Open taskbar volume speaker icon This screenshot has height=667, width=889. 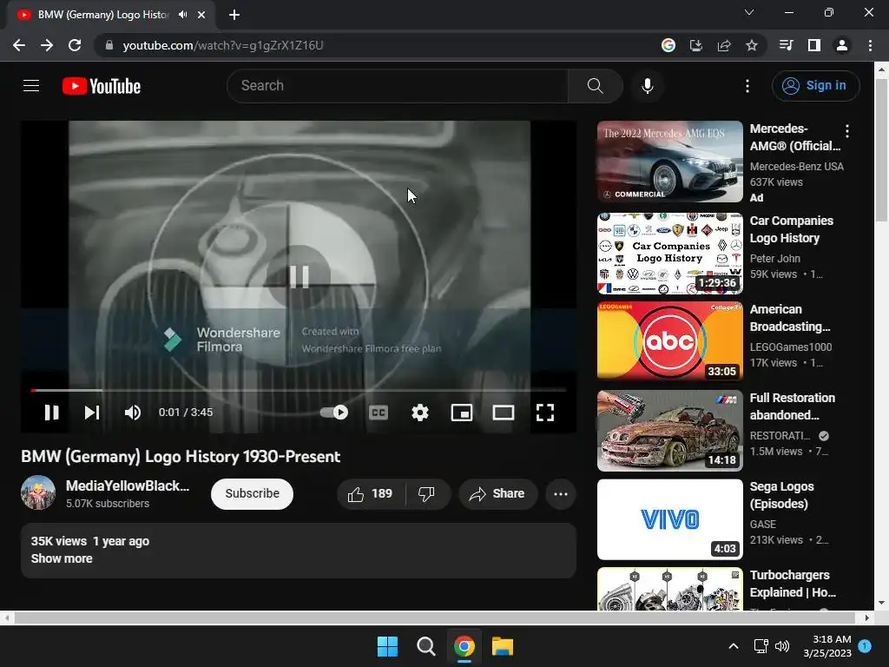point(782,646)
